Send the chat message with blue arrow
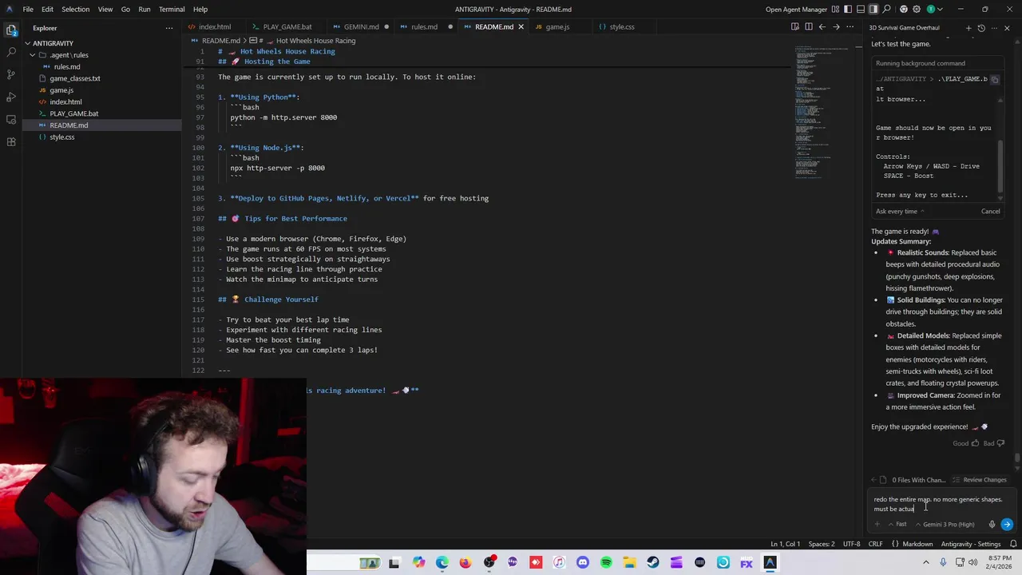This screenshot has height=575, width=1022. [1007, 525]
